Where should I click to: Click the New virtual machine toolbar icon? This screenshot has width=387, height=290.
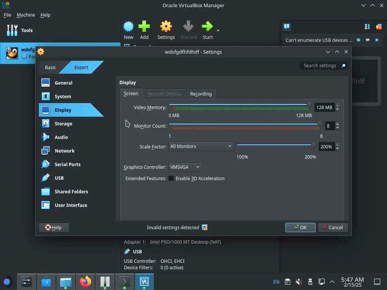tap(128, 27)
